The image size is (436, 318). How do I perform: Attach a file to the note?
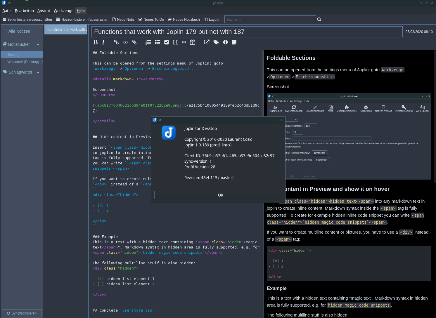[x=134, y=42]
